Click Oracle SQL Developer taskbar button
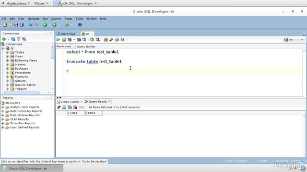The height and width of the screenshot is (172, 307). coord(32,169)
